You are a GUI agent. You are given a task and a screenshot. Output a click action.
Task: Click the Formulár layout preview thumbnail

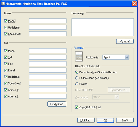pos(79,56)
